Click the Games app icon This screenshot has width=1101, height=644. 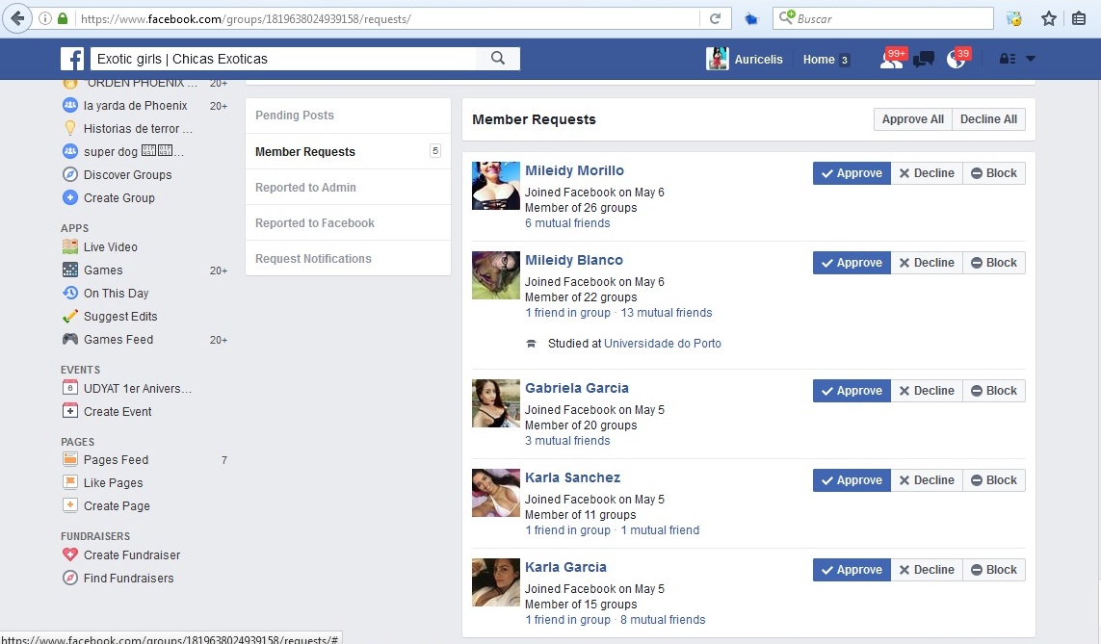(70, 270)
